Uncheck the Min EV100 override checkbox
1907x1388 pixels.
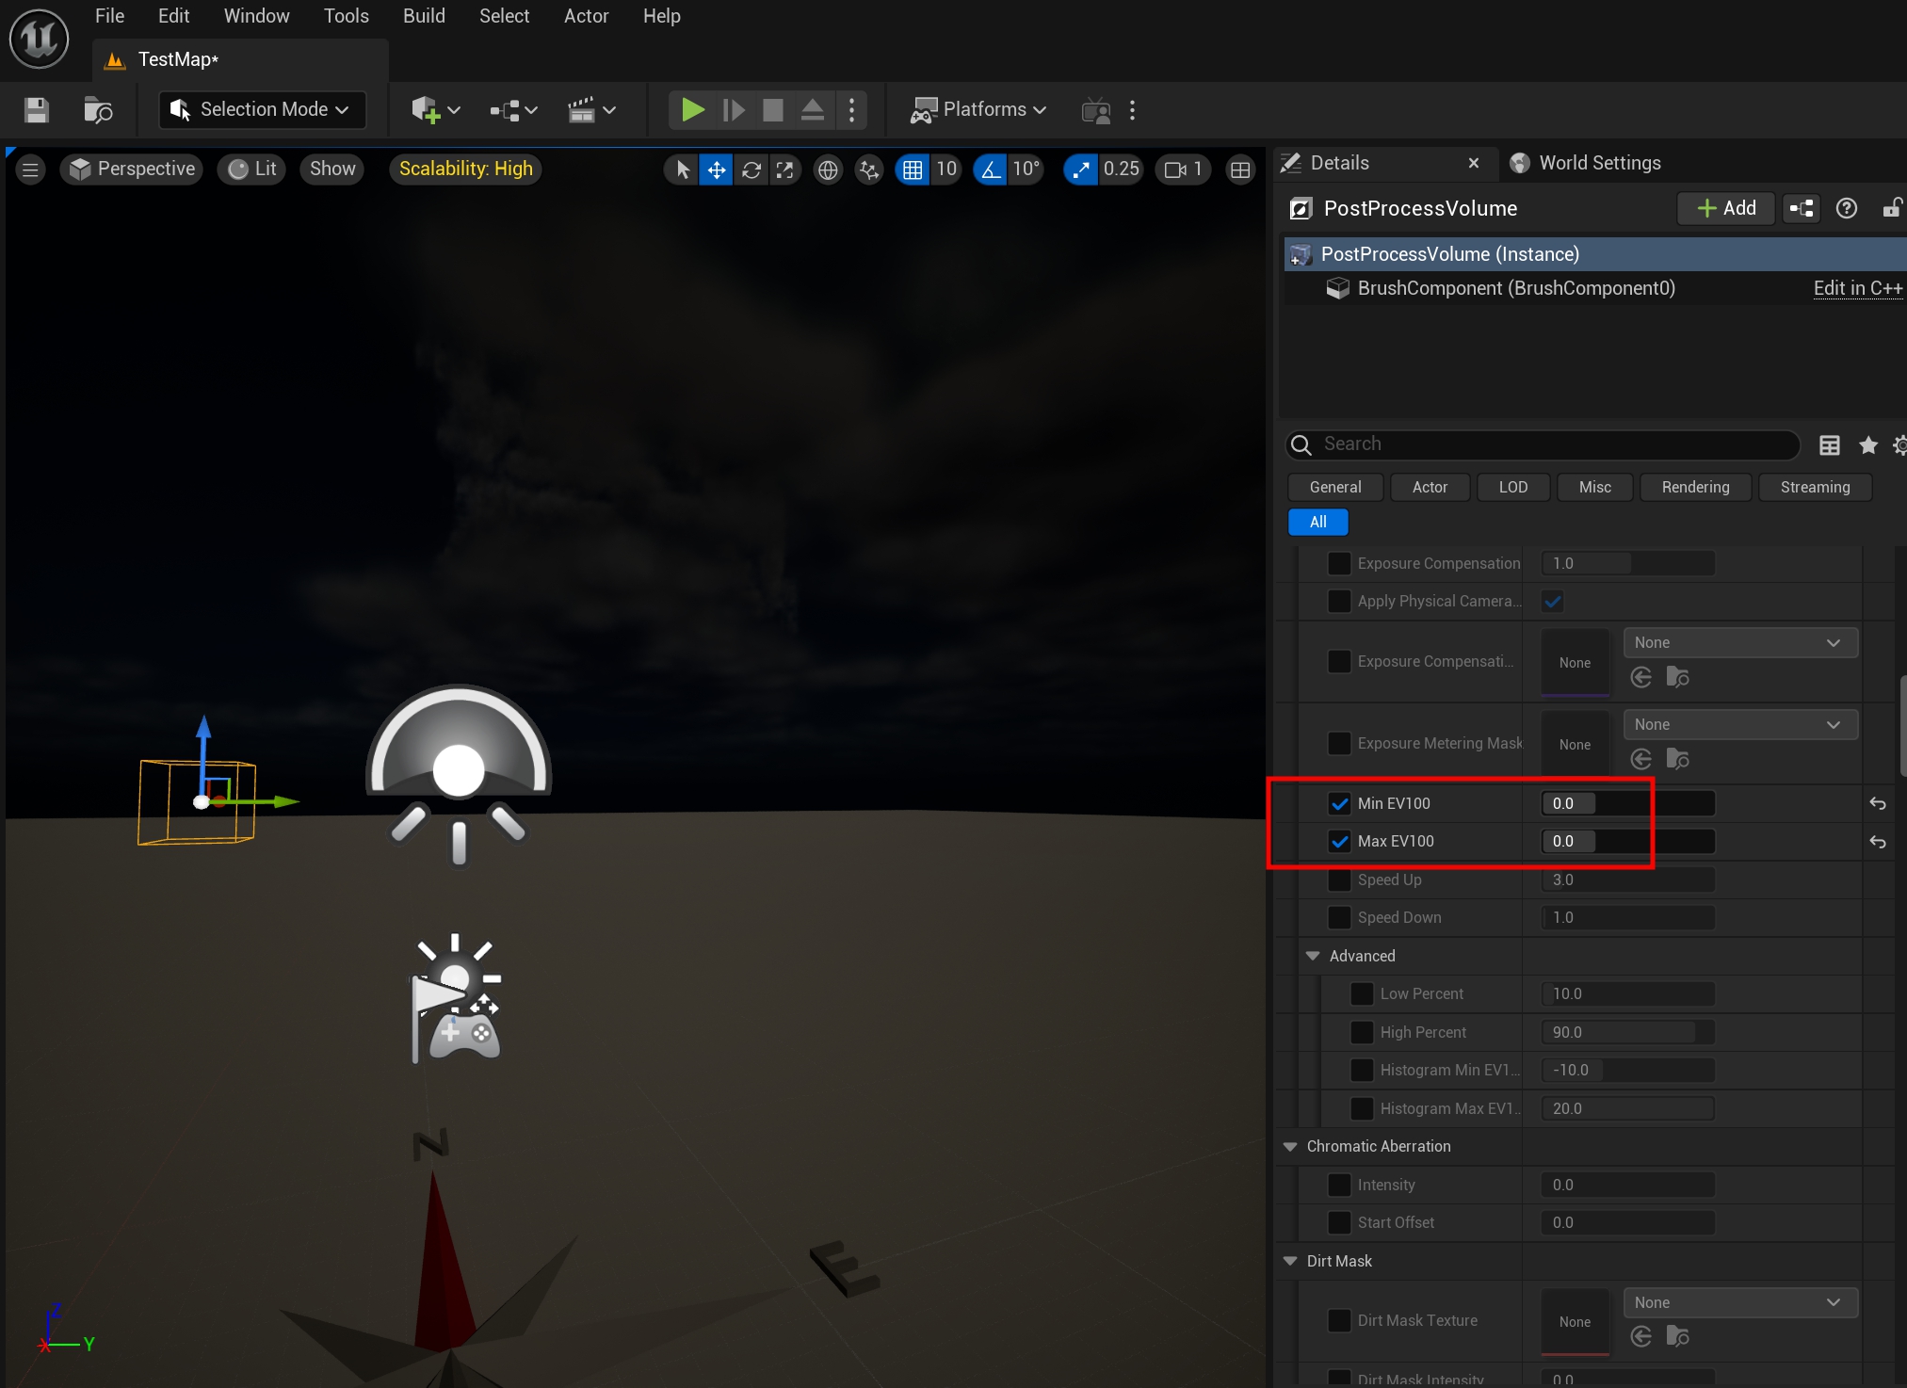point(1338,803)
